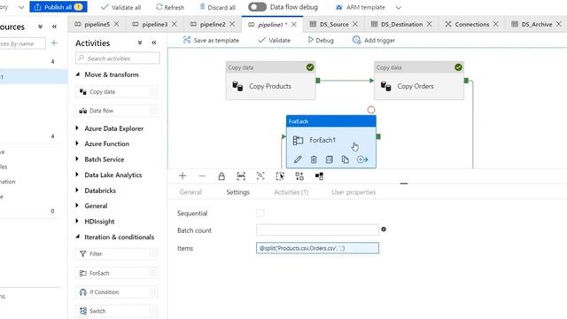This screenshot has width=567, height=319.
Task: Expand Azure Function group
Action: 77,144
